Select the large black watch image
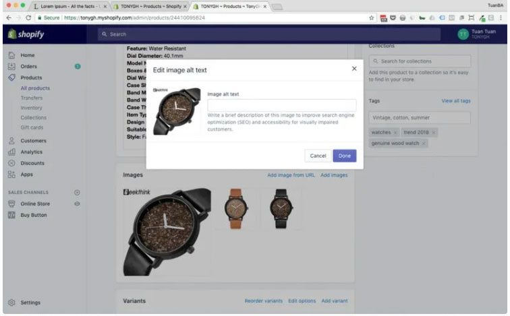 tap(167, 232)
